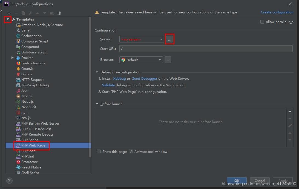The image size is (299, 189).
Task: Check the Show this page option
Action: click(99, 152)
